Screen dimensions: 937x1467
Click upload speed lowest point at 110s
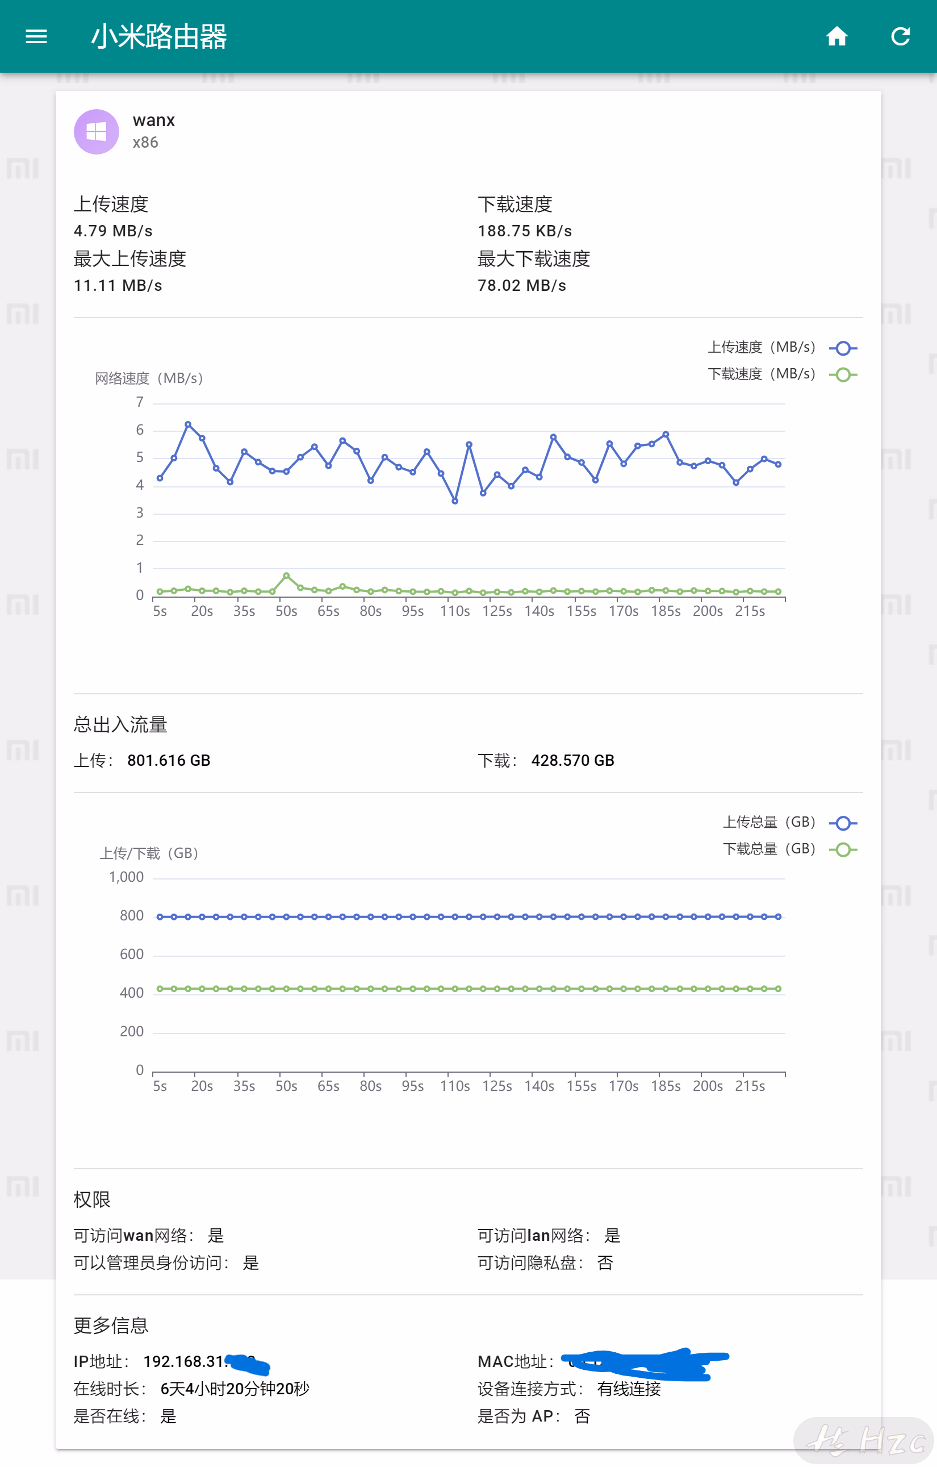pos(455,501)
